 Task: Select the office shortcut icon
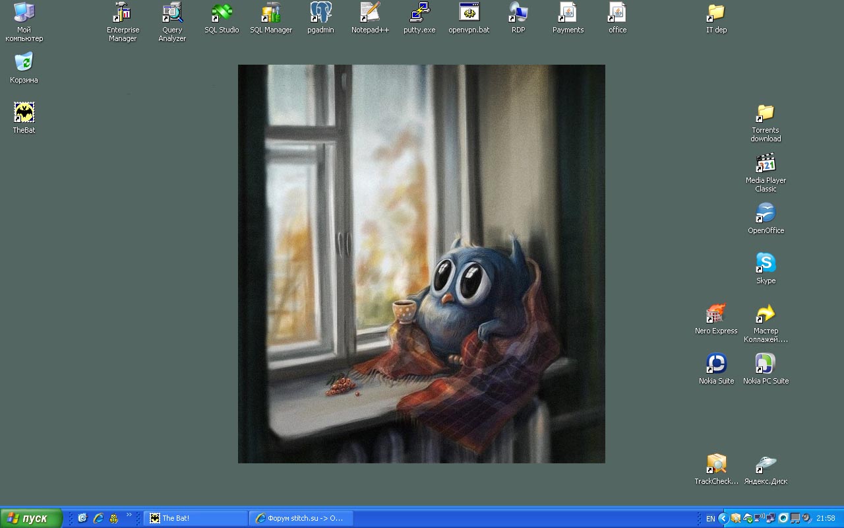617,18
